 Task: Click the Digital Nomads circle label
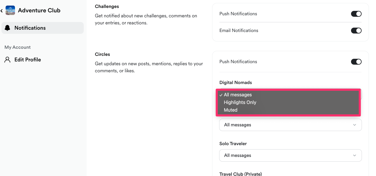[x=236, y=83]
